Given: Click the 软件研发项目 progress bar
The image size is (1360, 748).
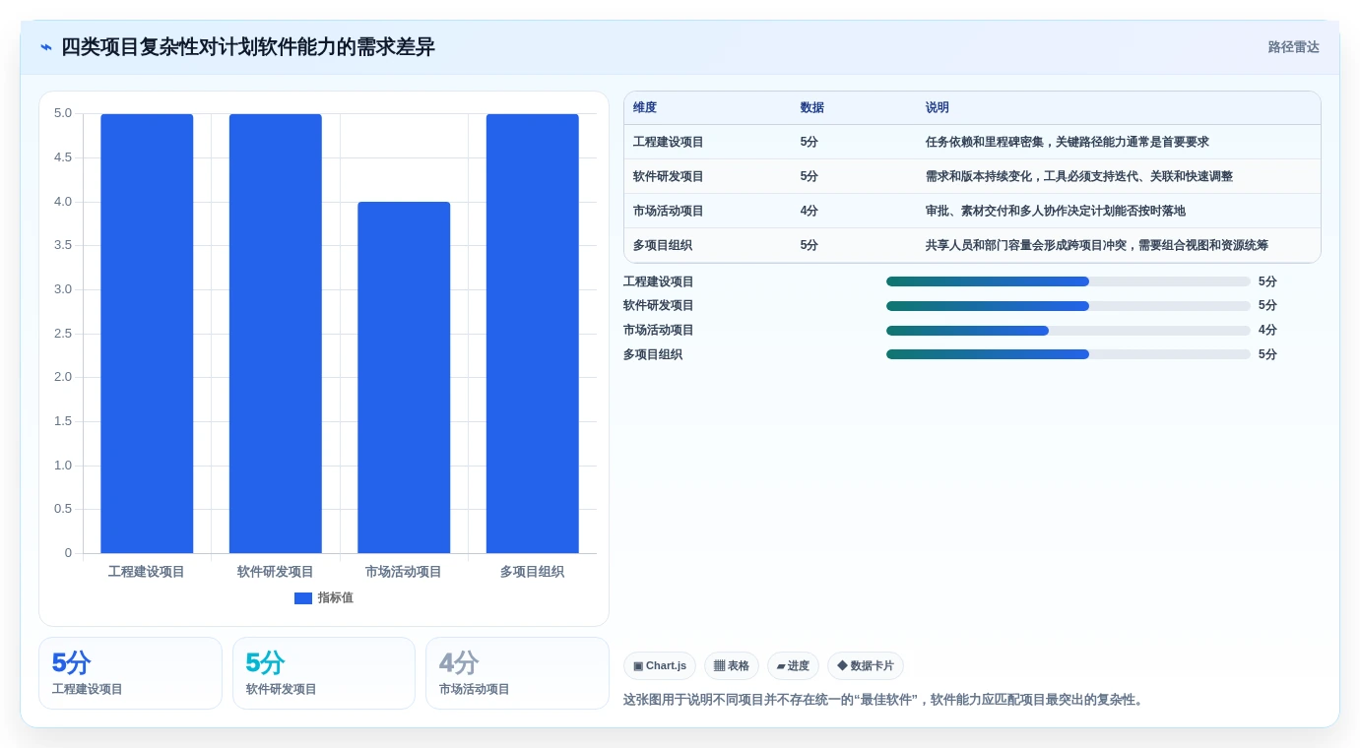Looking at the screenshot, I should (1069, 306).
